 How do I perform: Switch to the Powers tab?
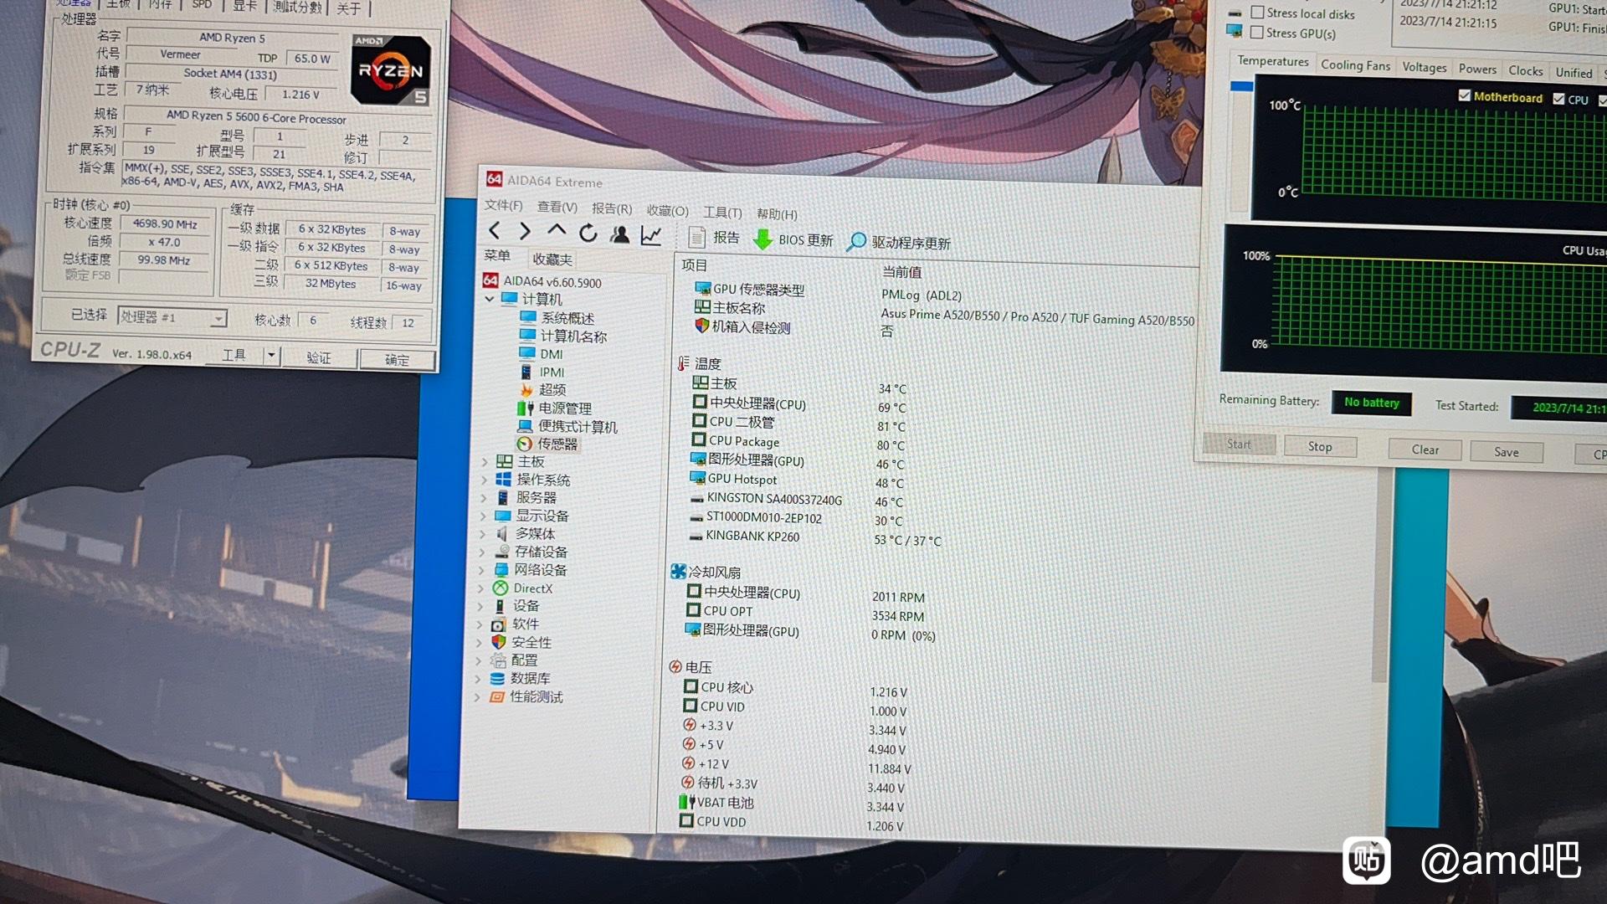[1477, 69]
